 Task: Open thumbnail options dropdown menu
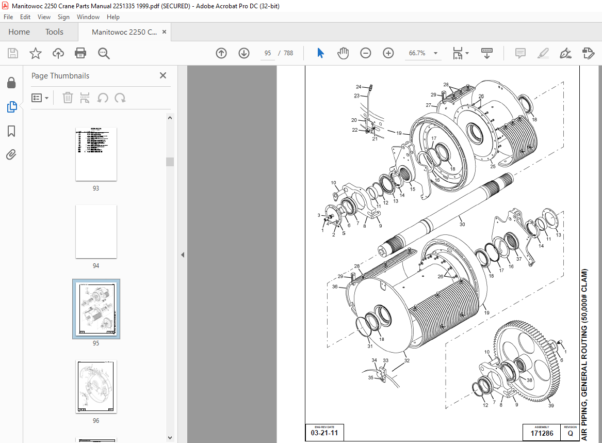pyautogui.click(x=40, y=98)
